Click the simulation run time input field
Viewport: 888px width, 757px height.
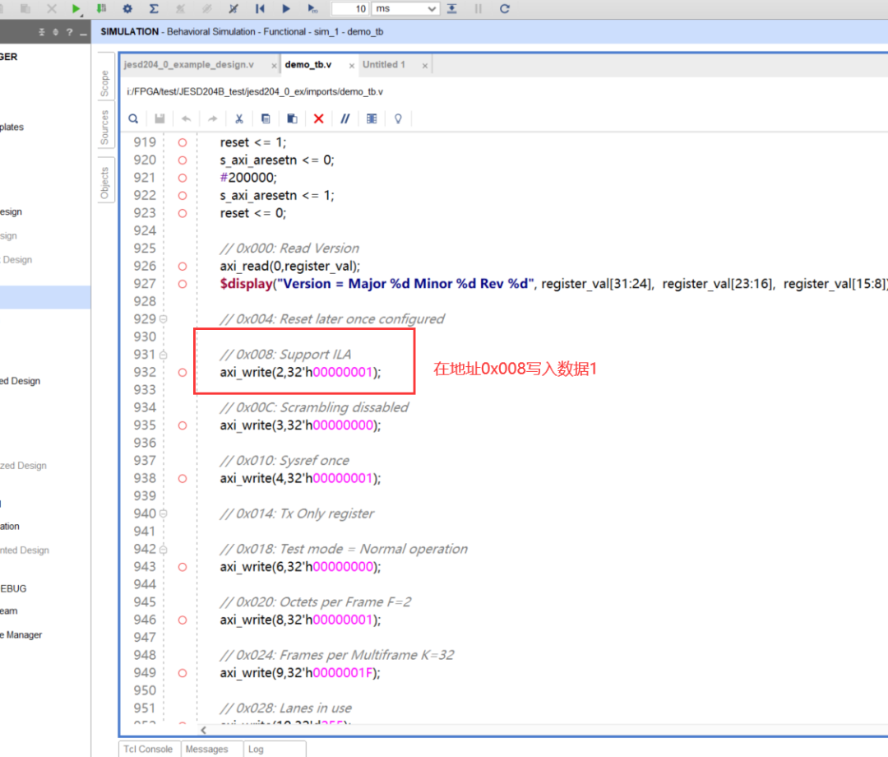(x=350, y=8)
